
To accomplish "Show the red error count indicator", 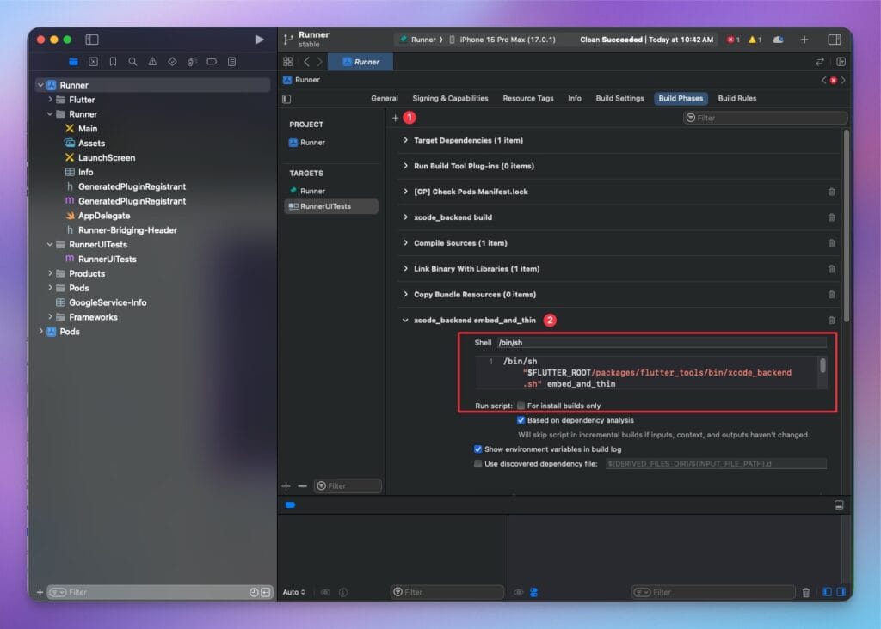I will click(733, 40).
